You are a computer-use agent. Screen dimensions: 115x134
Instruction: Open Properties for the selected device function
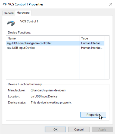pos(93,115)
